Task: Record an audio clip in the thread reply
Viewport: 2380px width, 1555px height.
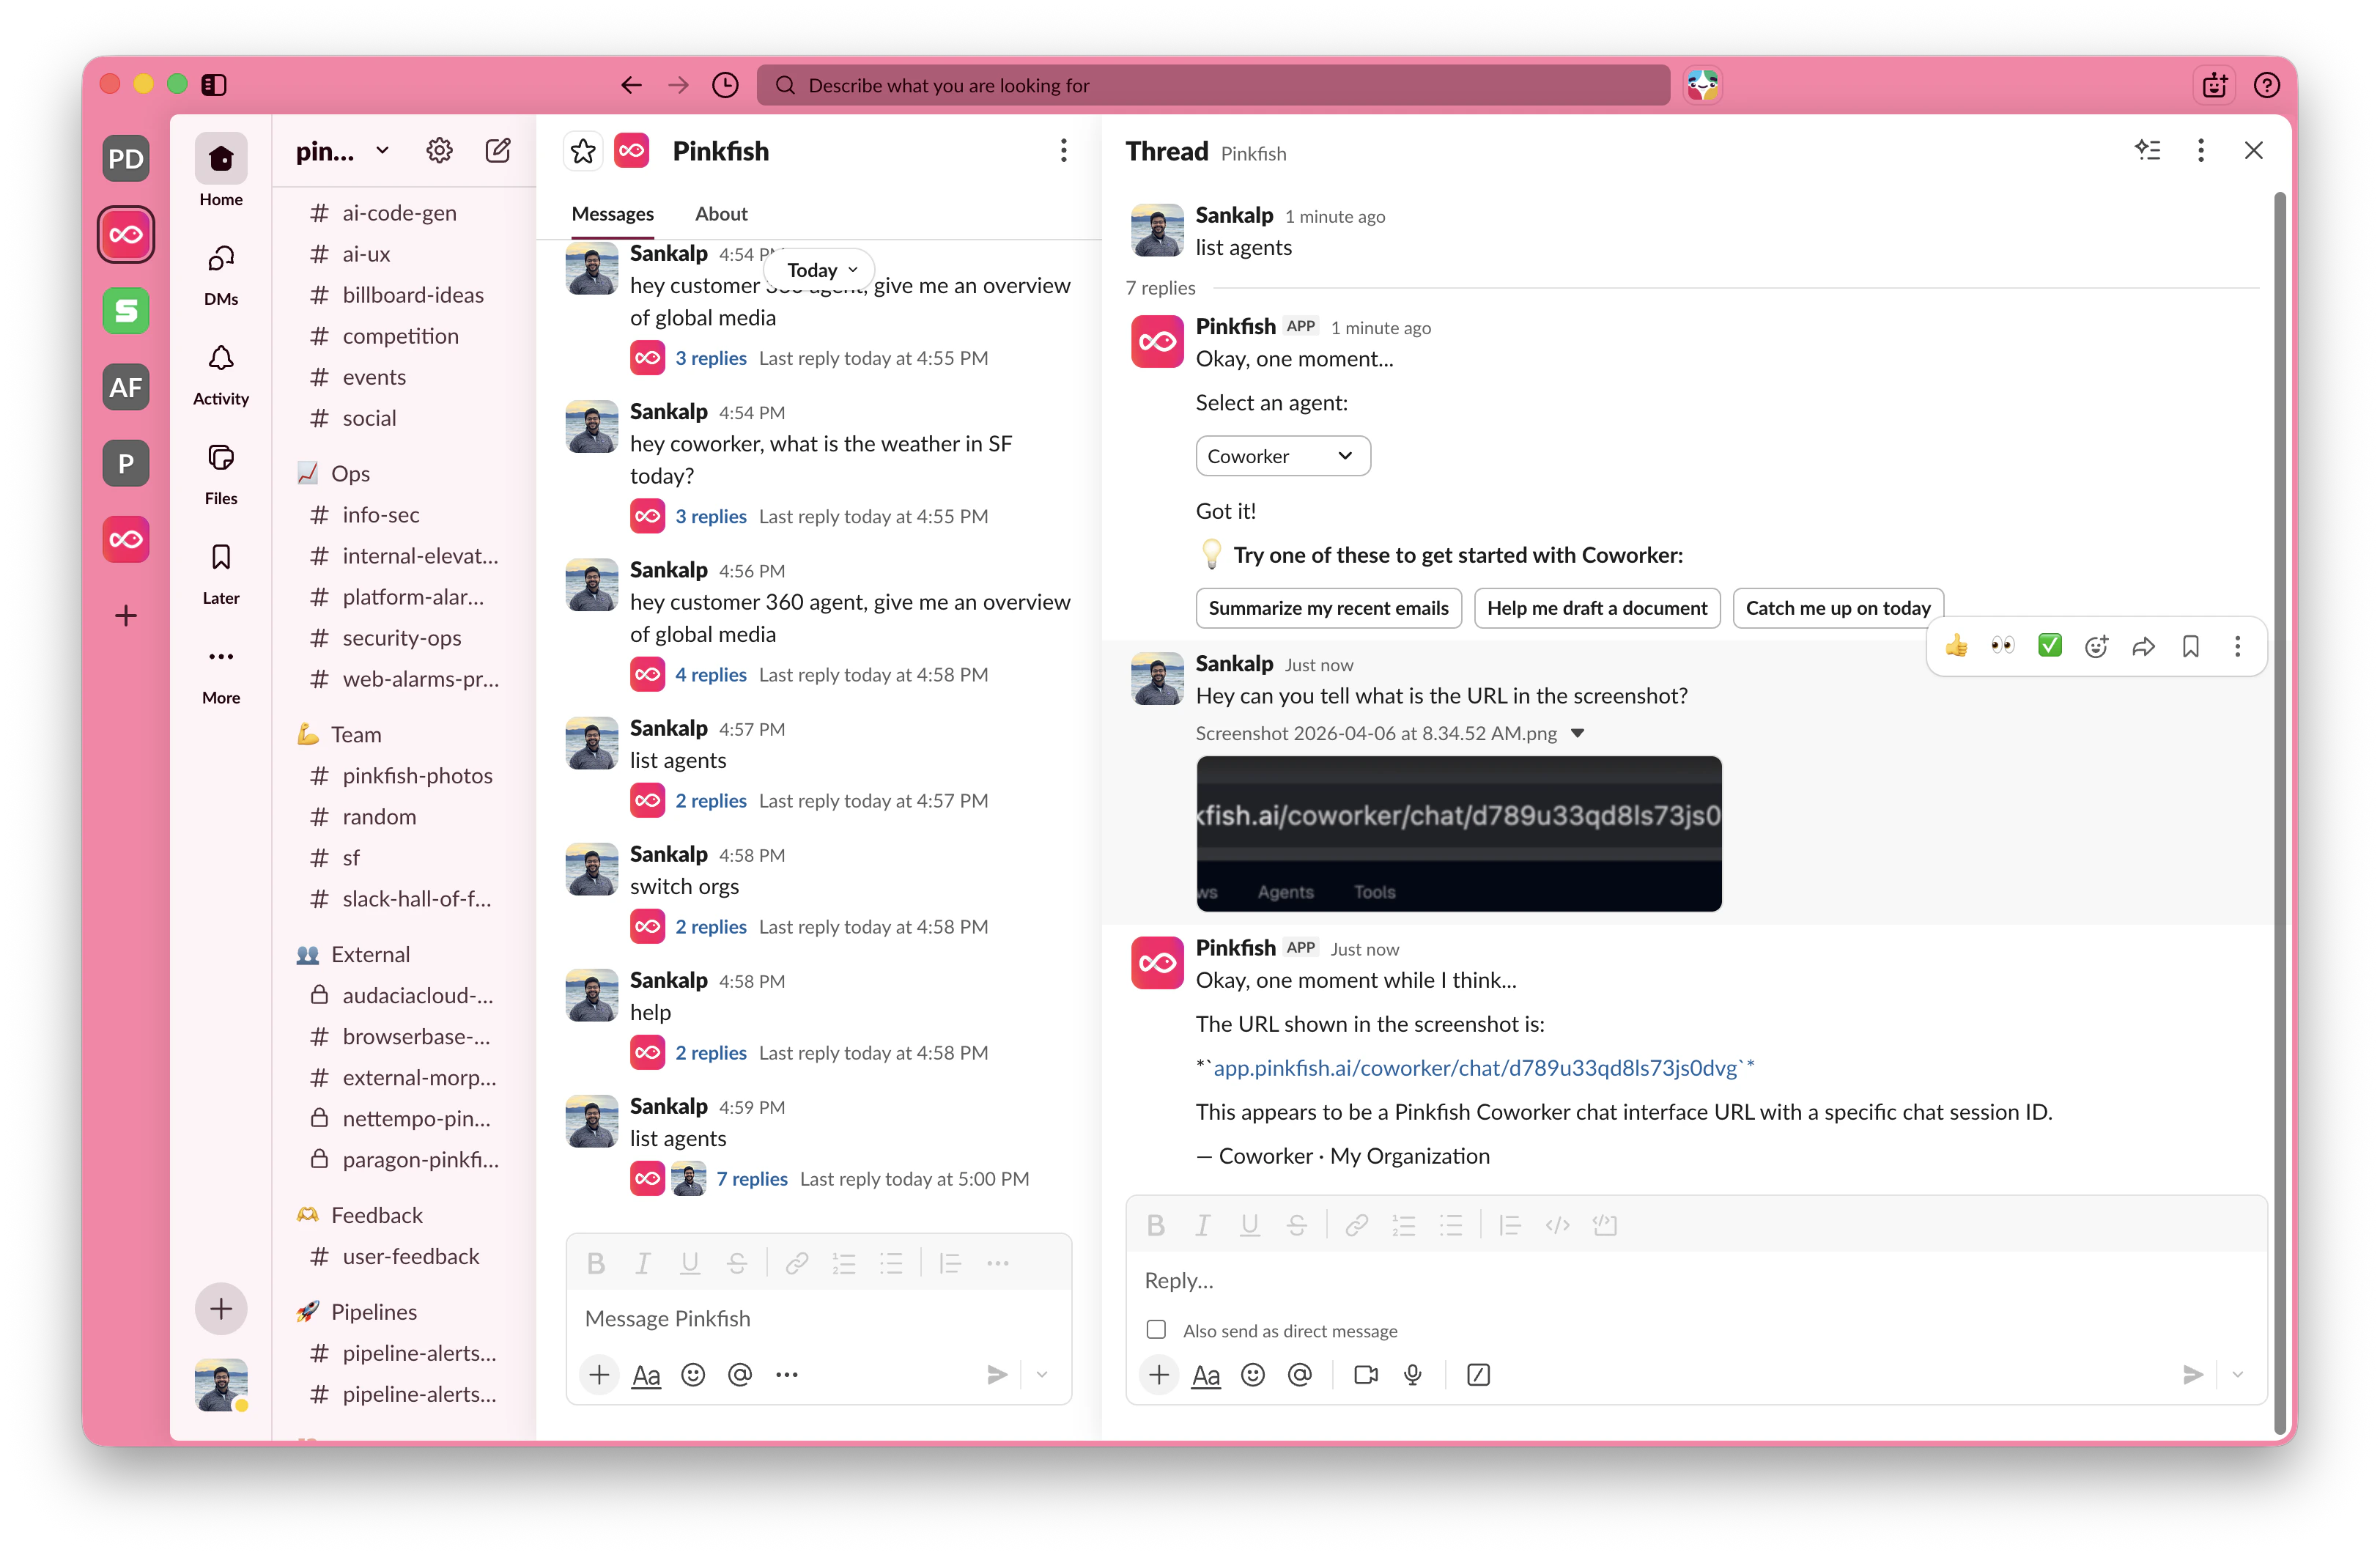Action: pyautogui.click(x=1412, y=1374)
